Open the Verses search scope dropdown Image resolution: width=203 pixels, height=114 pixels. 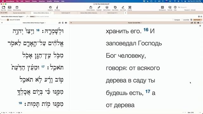tap(33, 16)
